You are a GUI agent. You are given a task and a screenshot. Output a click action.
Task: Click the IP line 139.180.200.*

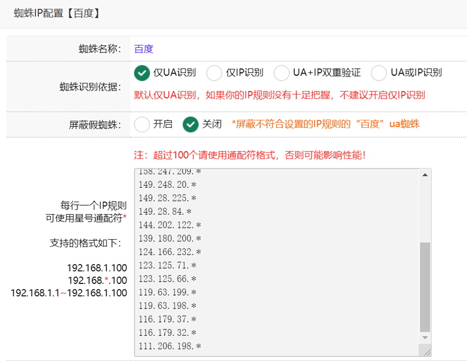tap(170, 239)
